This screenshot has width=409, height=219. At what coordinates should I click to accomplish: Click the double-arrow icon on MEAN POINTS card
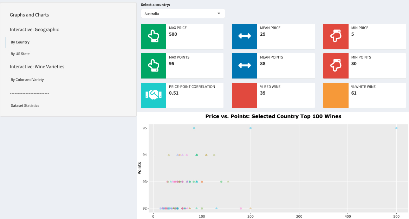pos(245,66)
